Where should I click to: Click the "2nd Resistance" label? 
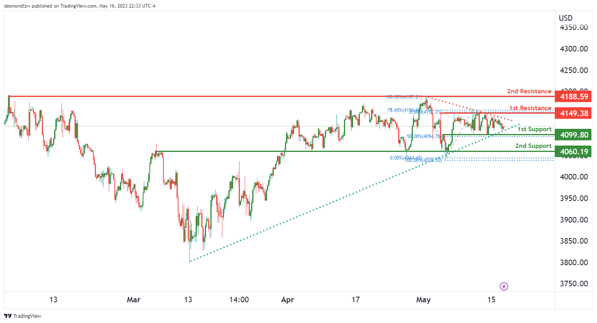[x=529, y=91]
